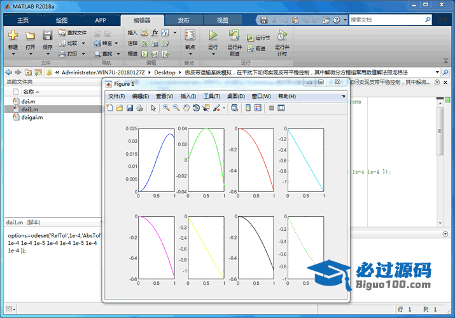The width and height of the screenshot is (455, 318).
Task: Click Find Files button in ribbon
Action: [73, 32]
